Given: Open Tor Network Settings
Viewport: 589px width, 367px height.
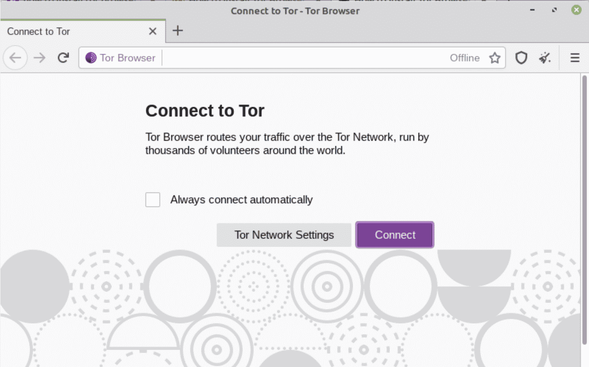Looking at the screenshot, I should (x=284, y=235).
